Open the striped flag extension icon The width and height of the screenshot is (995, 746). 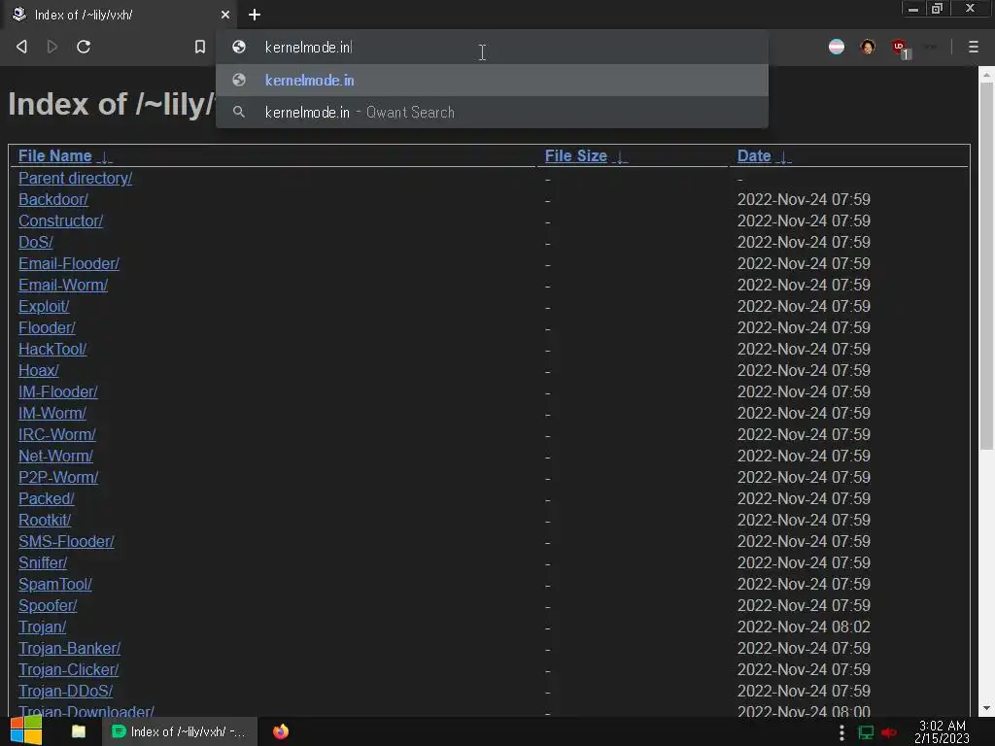click(837, 47)
